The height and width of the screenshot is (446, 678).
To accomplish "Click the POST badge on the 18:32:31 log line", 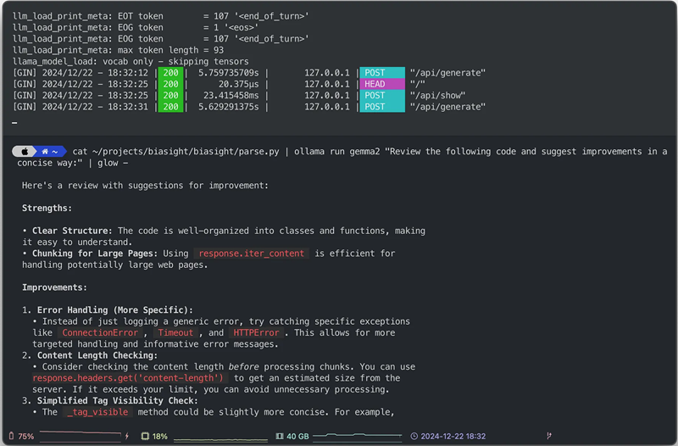I will coord(382,107).
